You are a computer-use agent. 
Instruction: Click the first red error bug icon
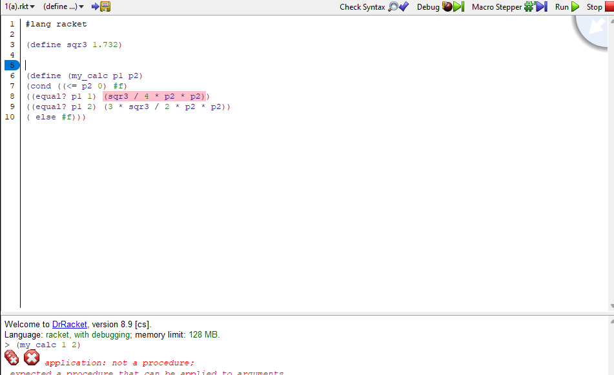click(x=11, y=358)
